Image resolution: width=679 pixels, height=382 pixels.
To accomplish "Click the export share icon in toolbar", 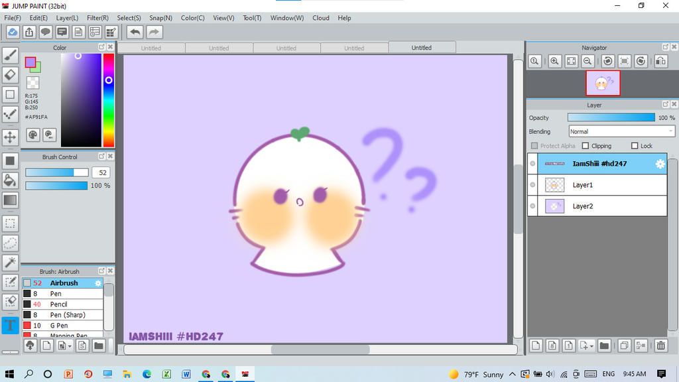I will (29, 32).
